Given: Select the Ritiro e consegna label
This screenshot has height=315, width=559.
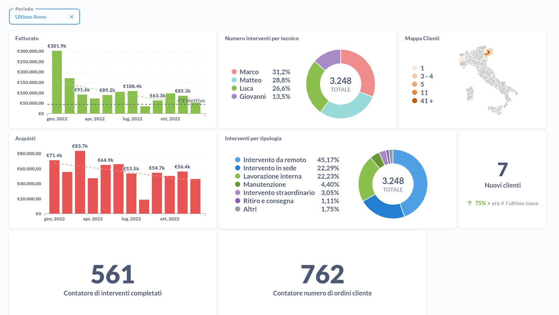Looking at the screenshot, I should [x=268, y=201].
